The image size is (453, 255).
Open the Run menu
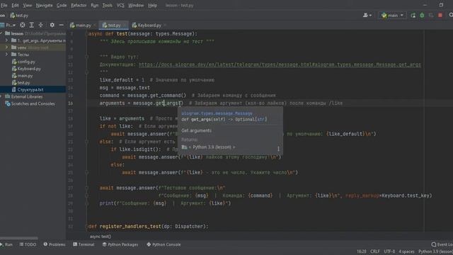coord(94,5)
